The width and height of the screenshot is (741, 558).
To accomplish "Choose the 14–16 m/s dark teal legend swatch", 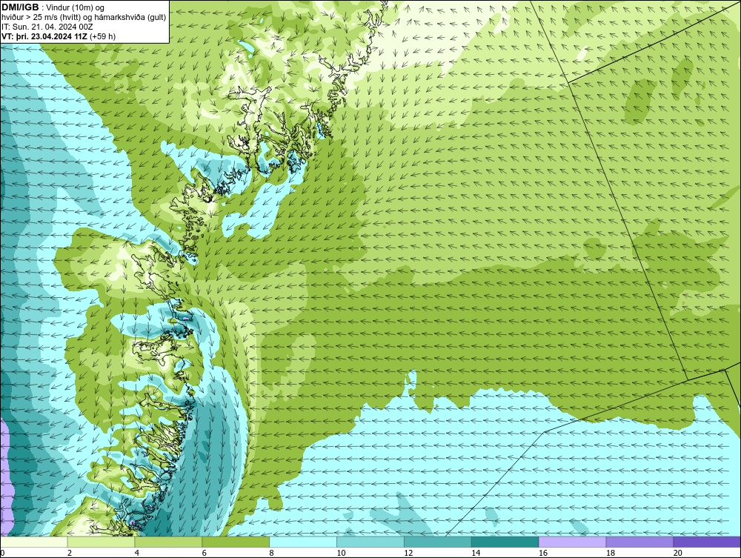I will [505, 542].
